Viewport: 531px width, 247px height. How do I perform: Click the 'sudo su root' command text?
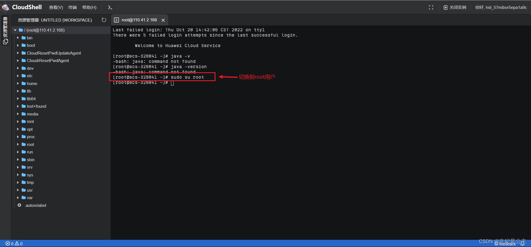click(187, 77)
